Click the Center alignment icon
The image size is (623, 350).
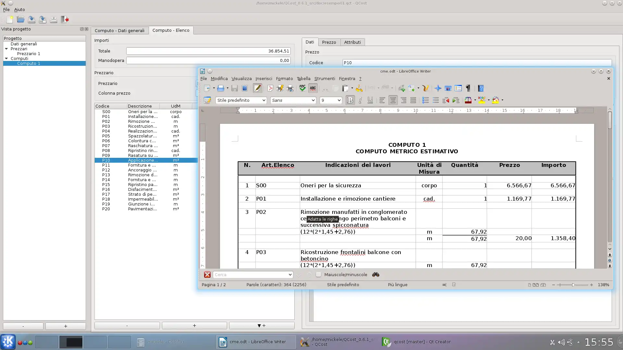(393, 100)
